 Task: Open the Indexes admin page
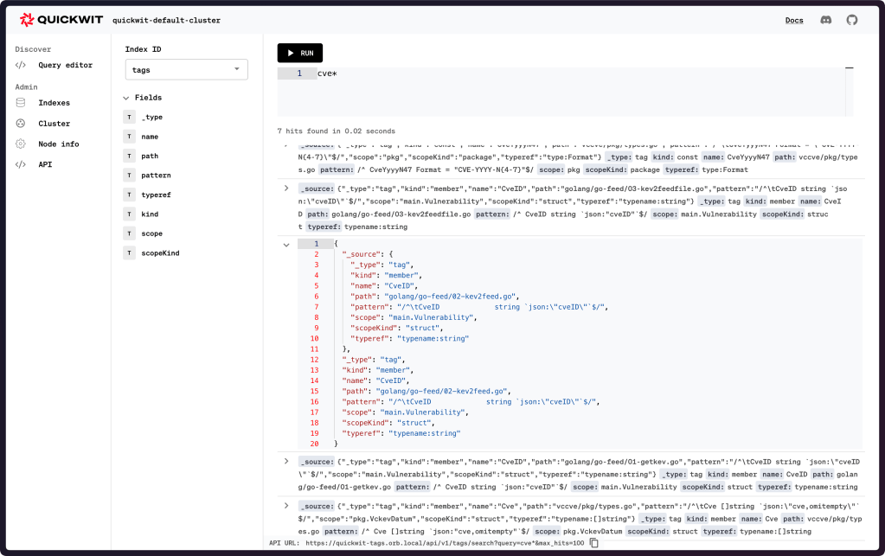tap(54, 103)
